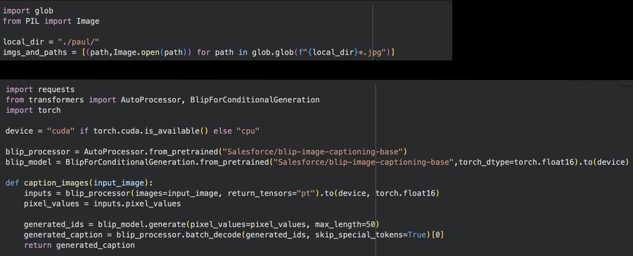Click the "cpu" string literal

(248, 131)
